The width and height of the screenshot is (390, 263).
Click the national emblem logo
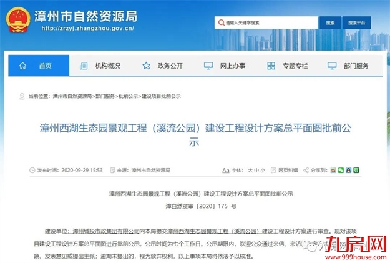18,20
